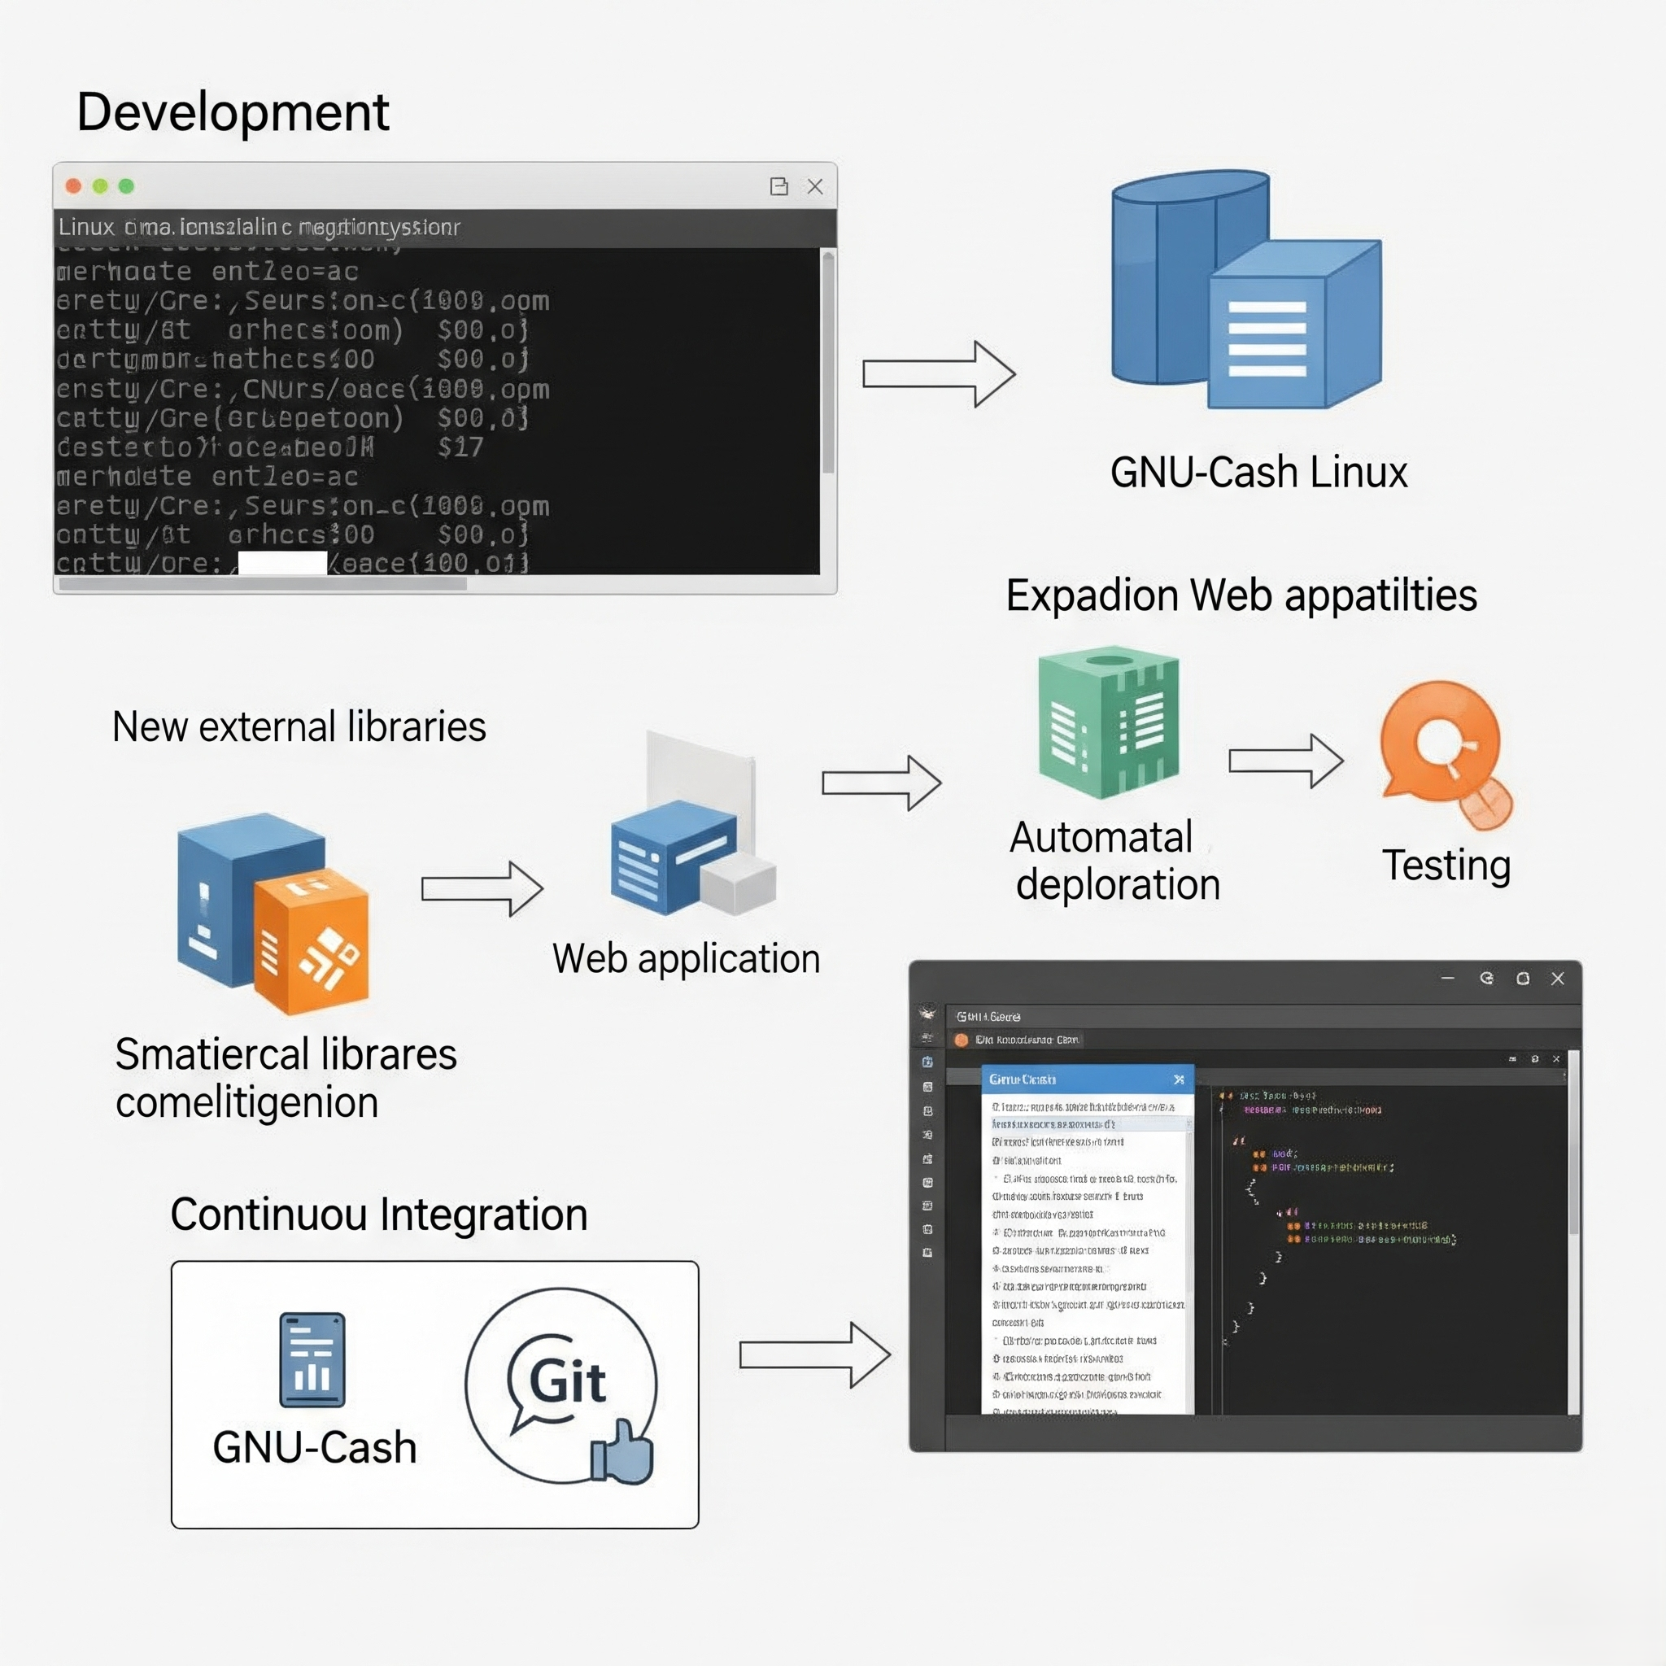Click the 'GNU-Cash Linux' label
Screen dimensions: 1666x1666
click(x=1258, y=473)
